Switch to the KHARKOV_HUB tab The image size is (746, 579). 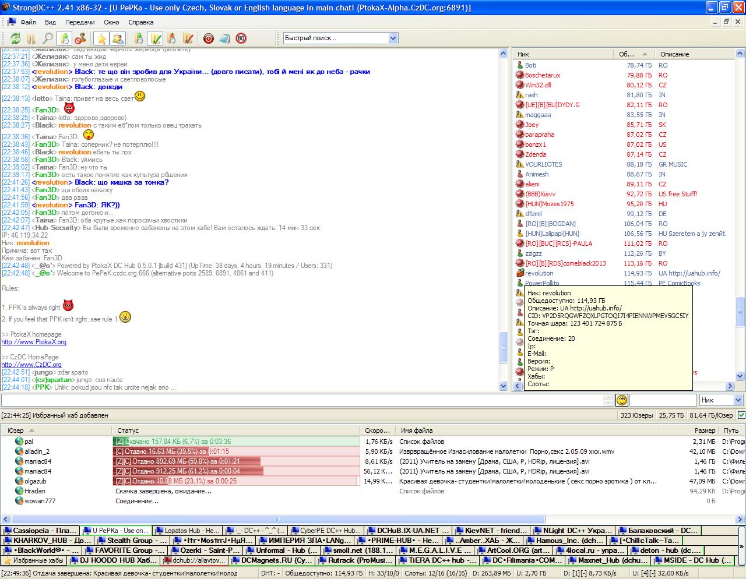(x=48, y=541)
